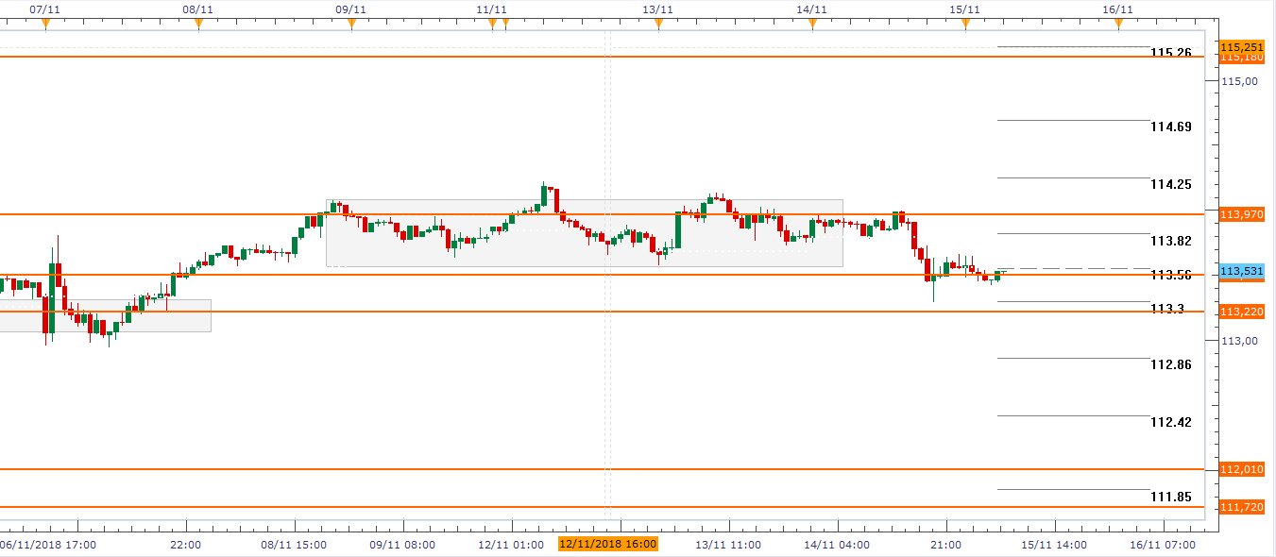Click the highlighted 12/11/2018 16:00 time label
The image size is (1276, 557).
(607, 544)
